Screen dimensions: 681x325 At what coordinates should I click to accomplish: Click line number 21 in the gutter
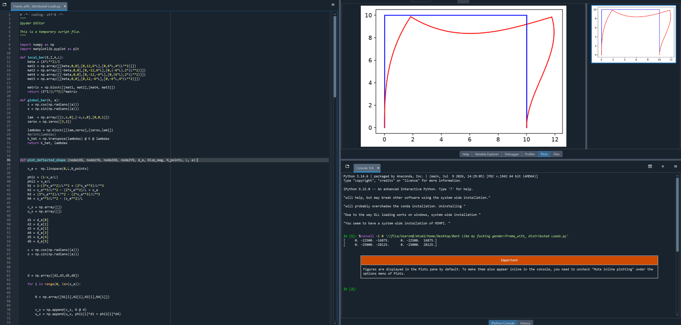pyautogui.click(x=8, y=100)
